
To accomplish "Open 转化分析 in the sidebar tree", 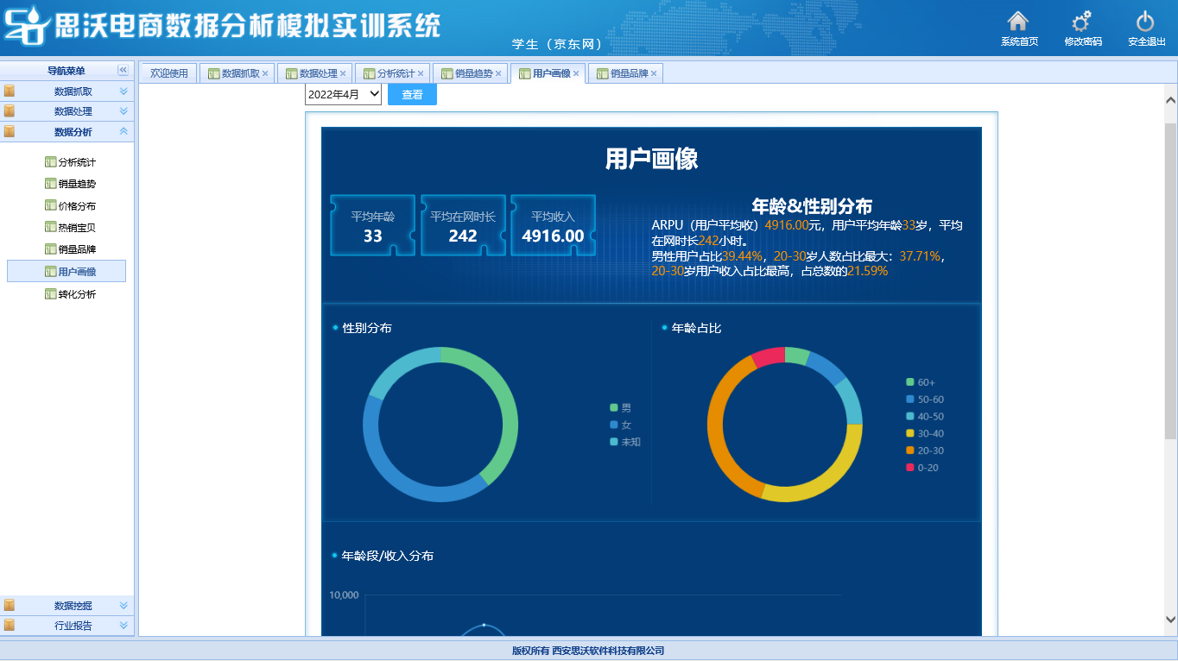I will tap(77, 294).
